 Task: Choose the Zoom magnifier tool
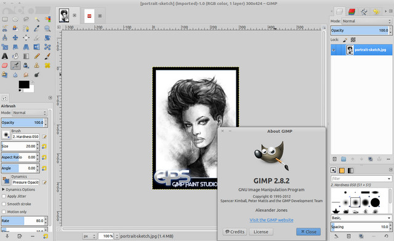[47, 28]
